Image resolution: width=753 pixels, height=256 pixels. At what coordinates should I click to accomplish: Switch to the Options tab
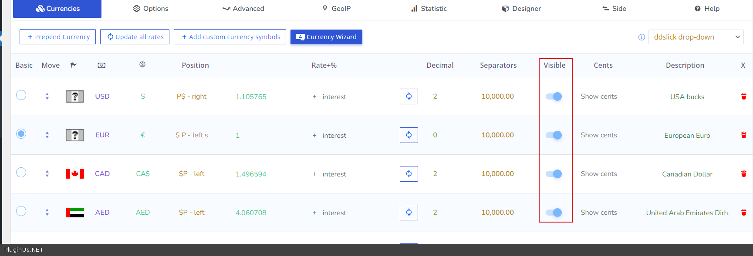click(151, 9)
